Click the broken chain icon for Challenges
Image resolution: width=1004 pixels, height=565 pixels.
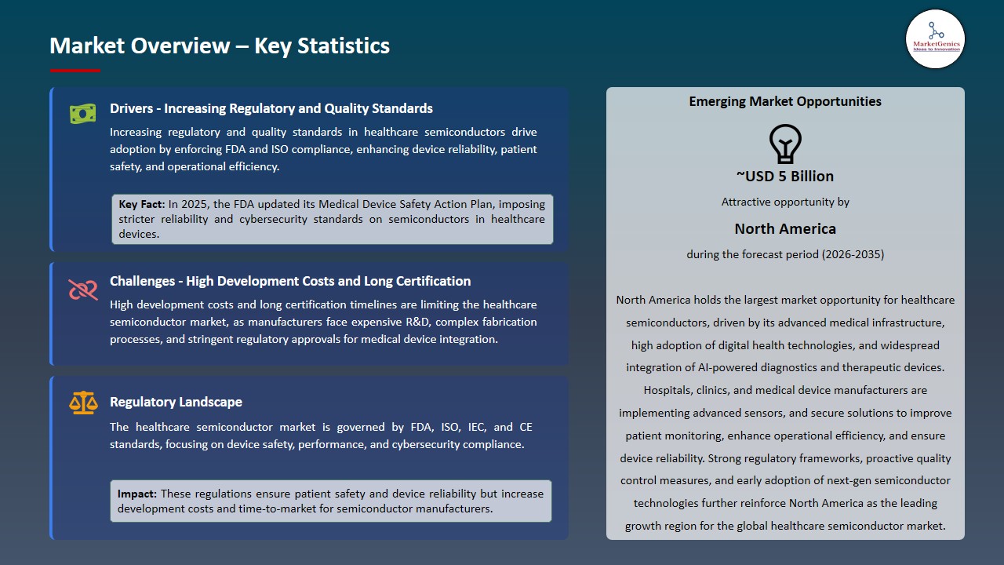(x=82, y=289)
